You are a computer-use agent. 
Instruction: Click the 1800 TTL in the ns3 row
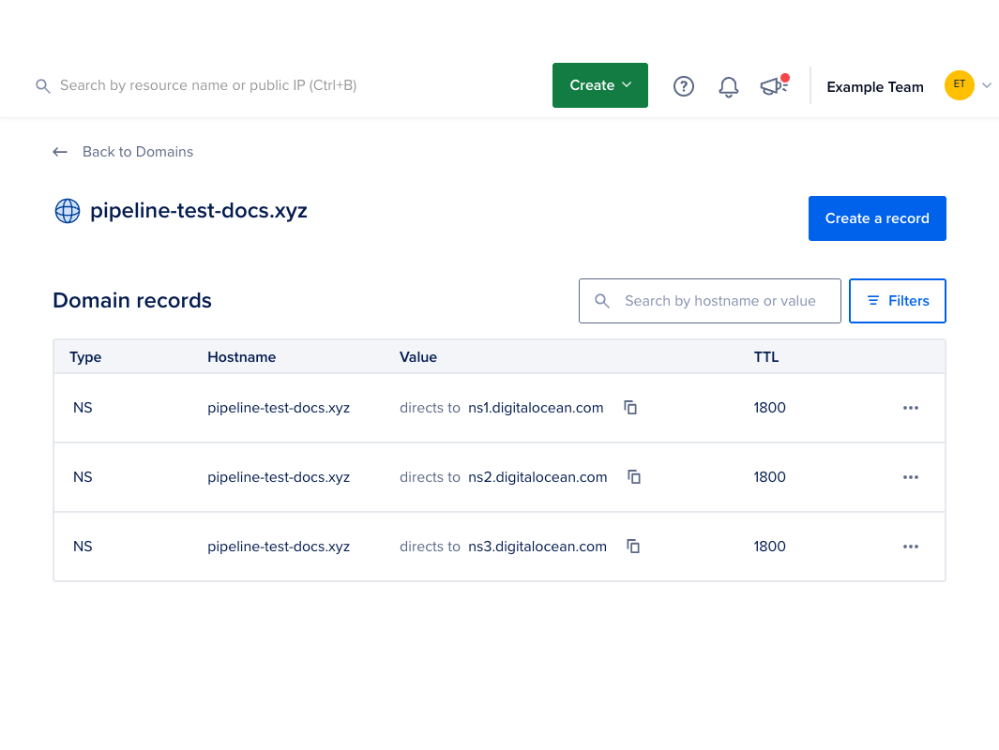(x=769, y=547)
